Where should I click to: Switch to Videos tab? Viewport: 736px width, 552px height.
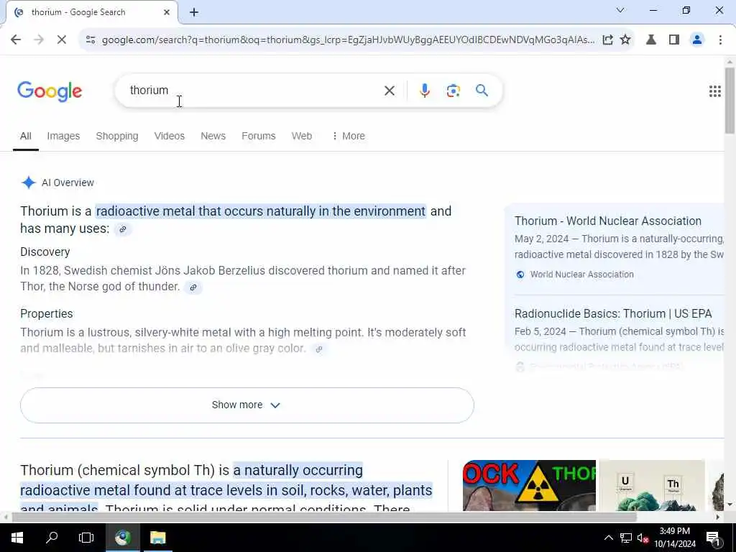coord(170,136)
